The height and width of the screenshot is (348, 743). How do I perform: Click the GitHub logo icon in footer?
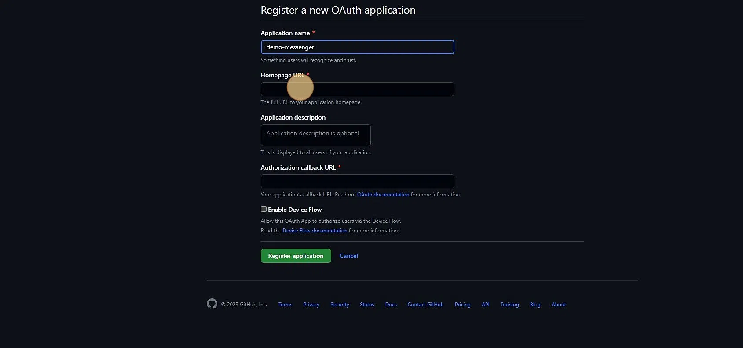click(x=212, y=304)
